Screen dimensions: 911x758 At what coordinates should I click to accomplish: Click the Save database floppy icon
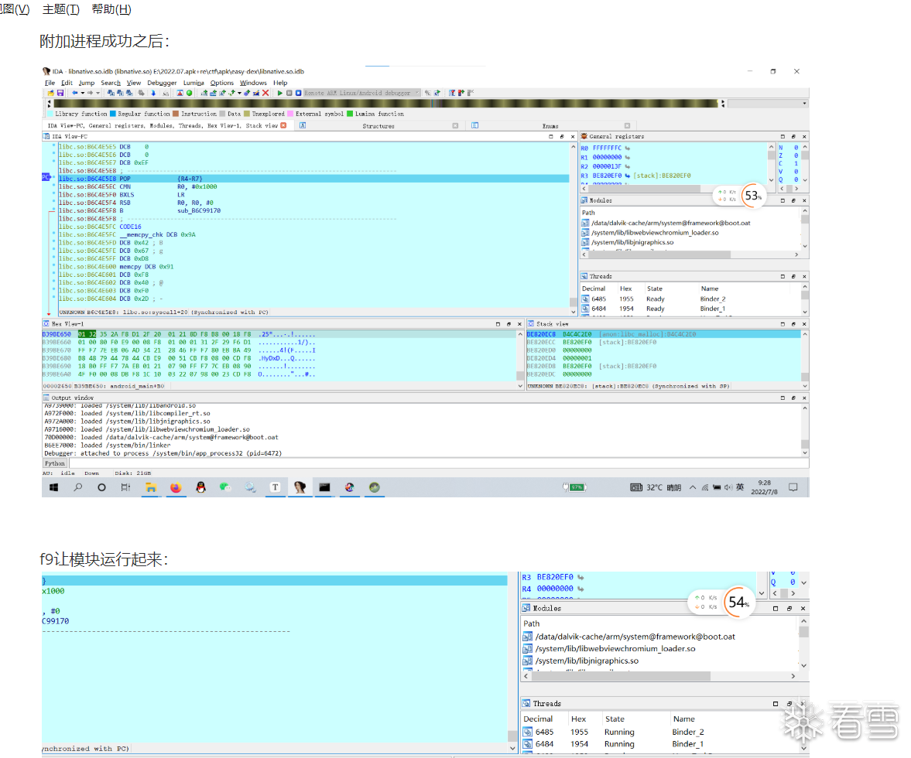60,93
